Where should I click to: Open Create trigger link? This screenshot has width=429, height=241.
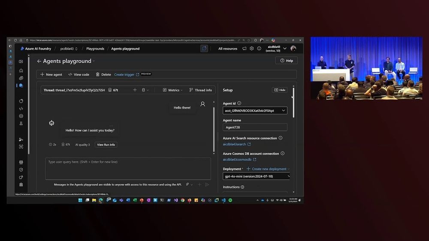point(127,74)
